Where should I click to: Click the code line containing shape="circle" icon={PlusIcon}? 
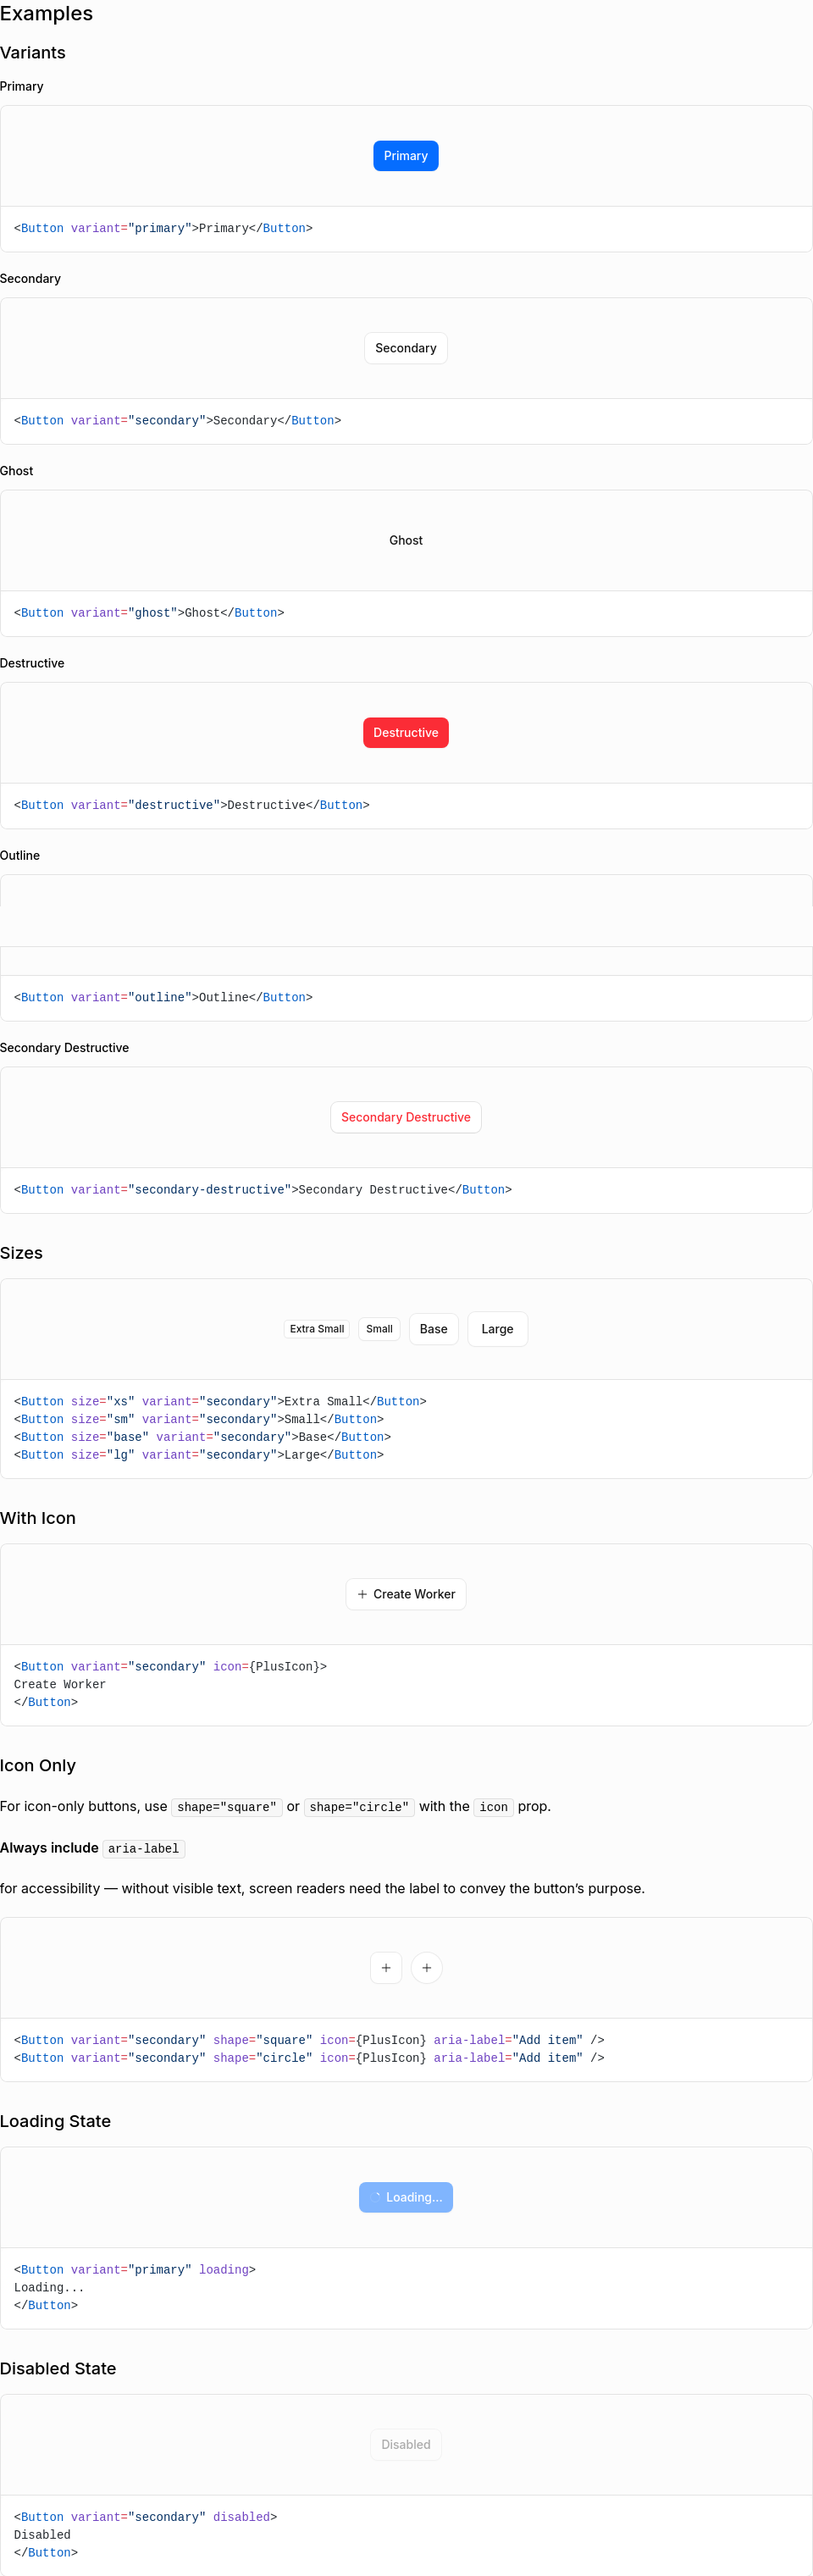pos(309,2059)
